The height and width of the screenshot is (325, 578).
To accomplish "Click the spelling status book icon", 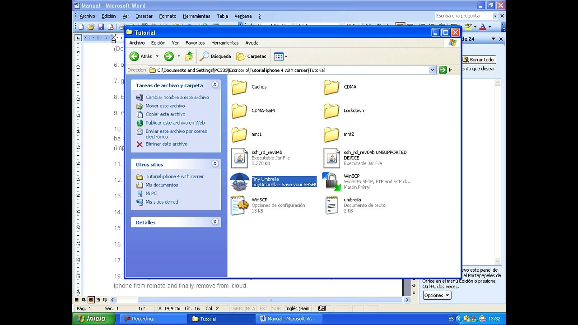I will click(x=322, y=308).
